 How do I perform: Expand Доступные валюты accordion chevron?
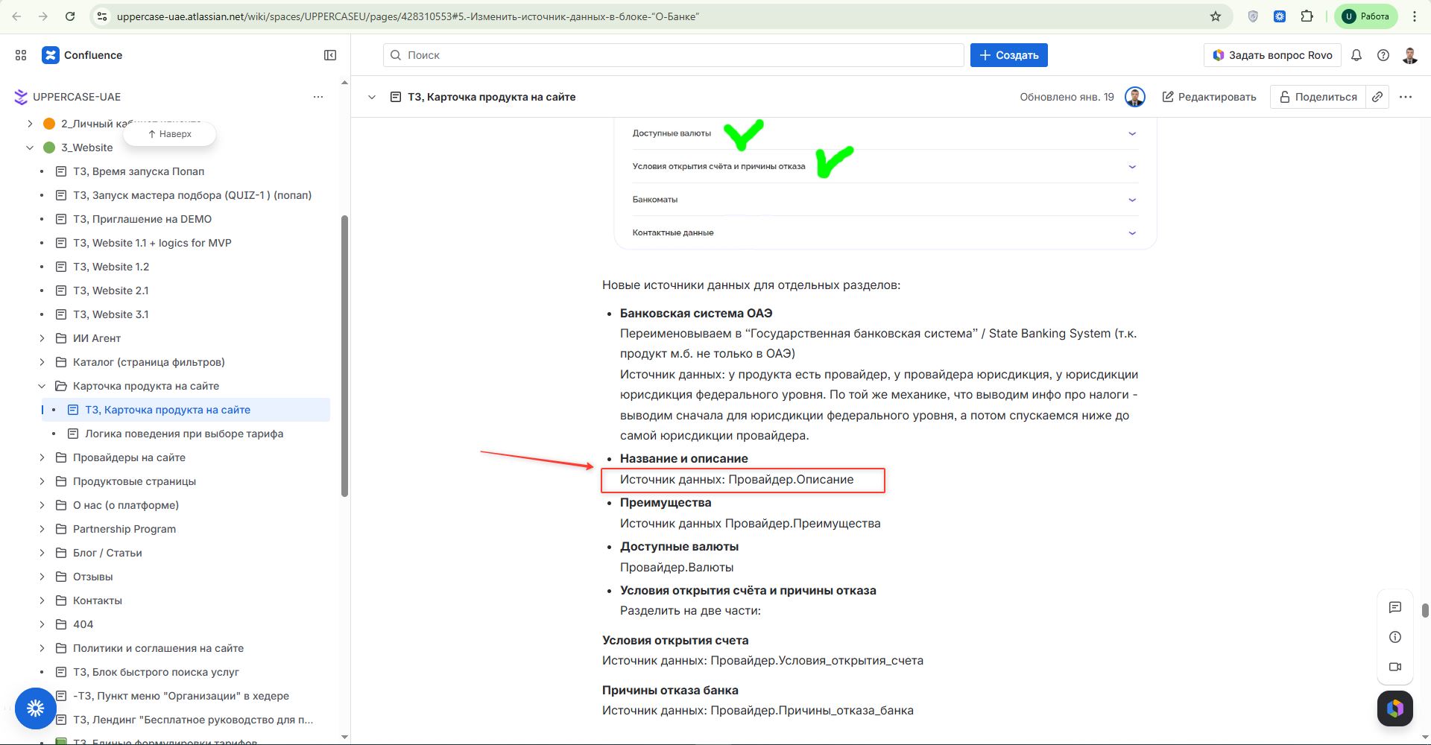[1132, 134]
